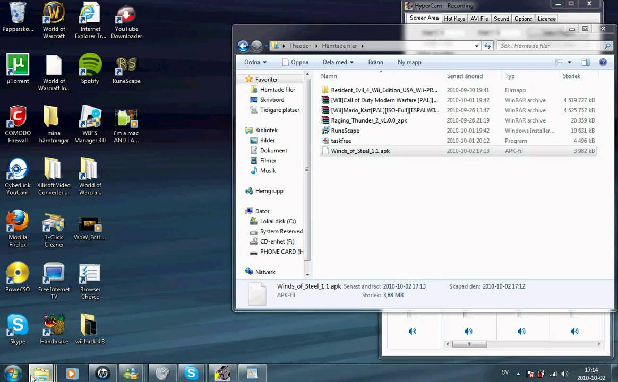618x382 pixels.
Task: Select the PowerISO desktop icon
Action: click(18, 277)
